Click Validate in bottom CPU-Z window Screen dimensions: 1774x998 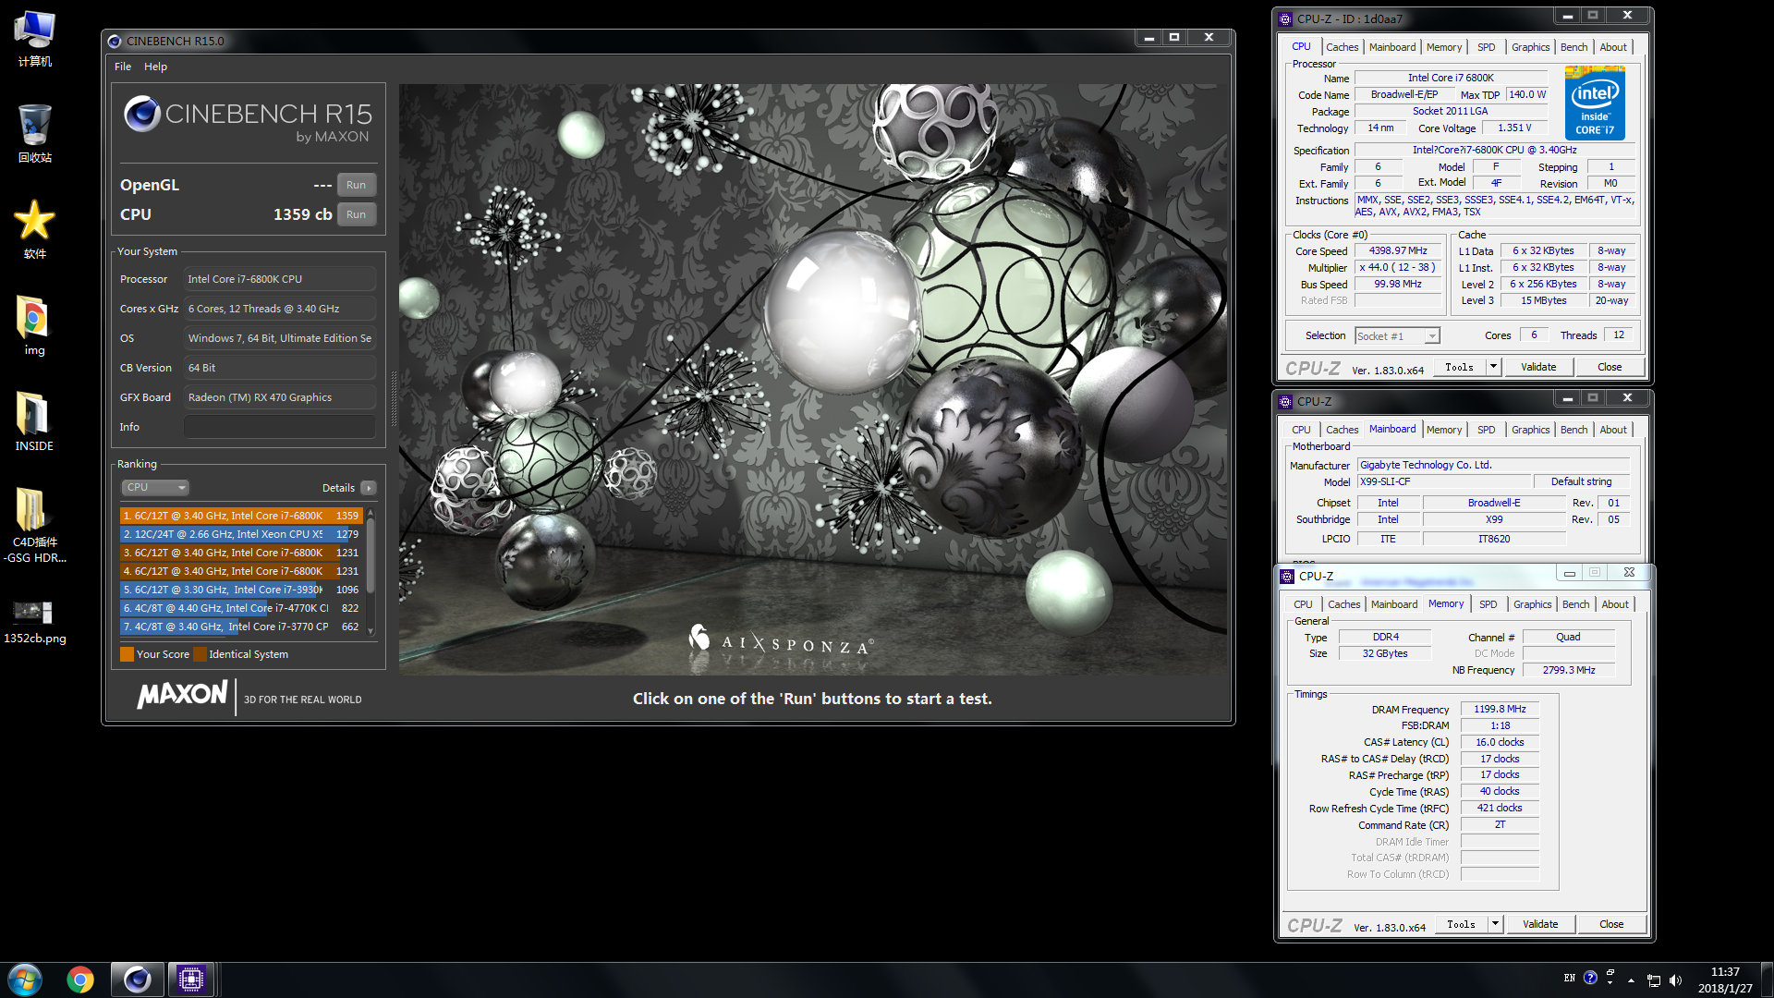tap(1540, 924)
